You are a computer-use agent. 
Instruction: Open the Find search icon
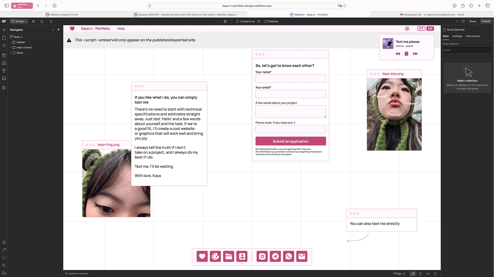click(4, 266)
